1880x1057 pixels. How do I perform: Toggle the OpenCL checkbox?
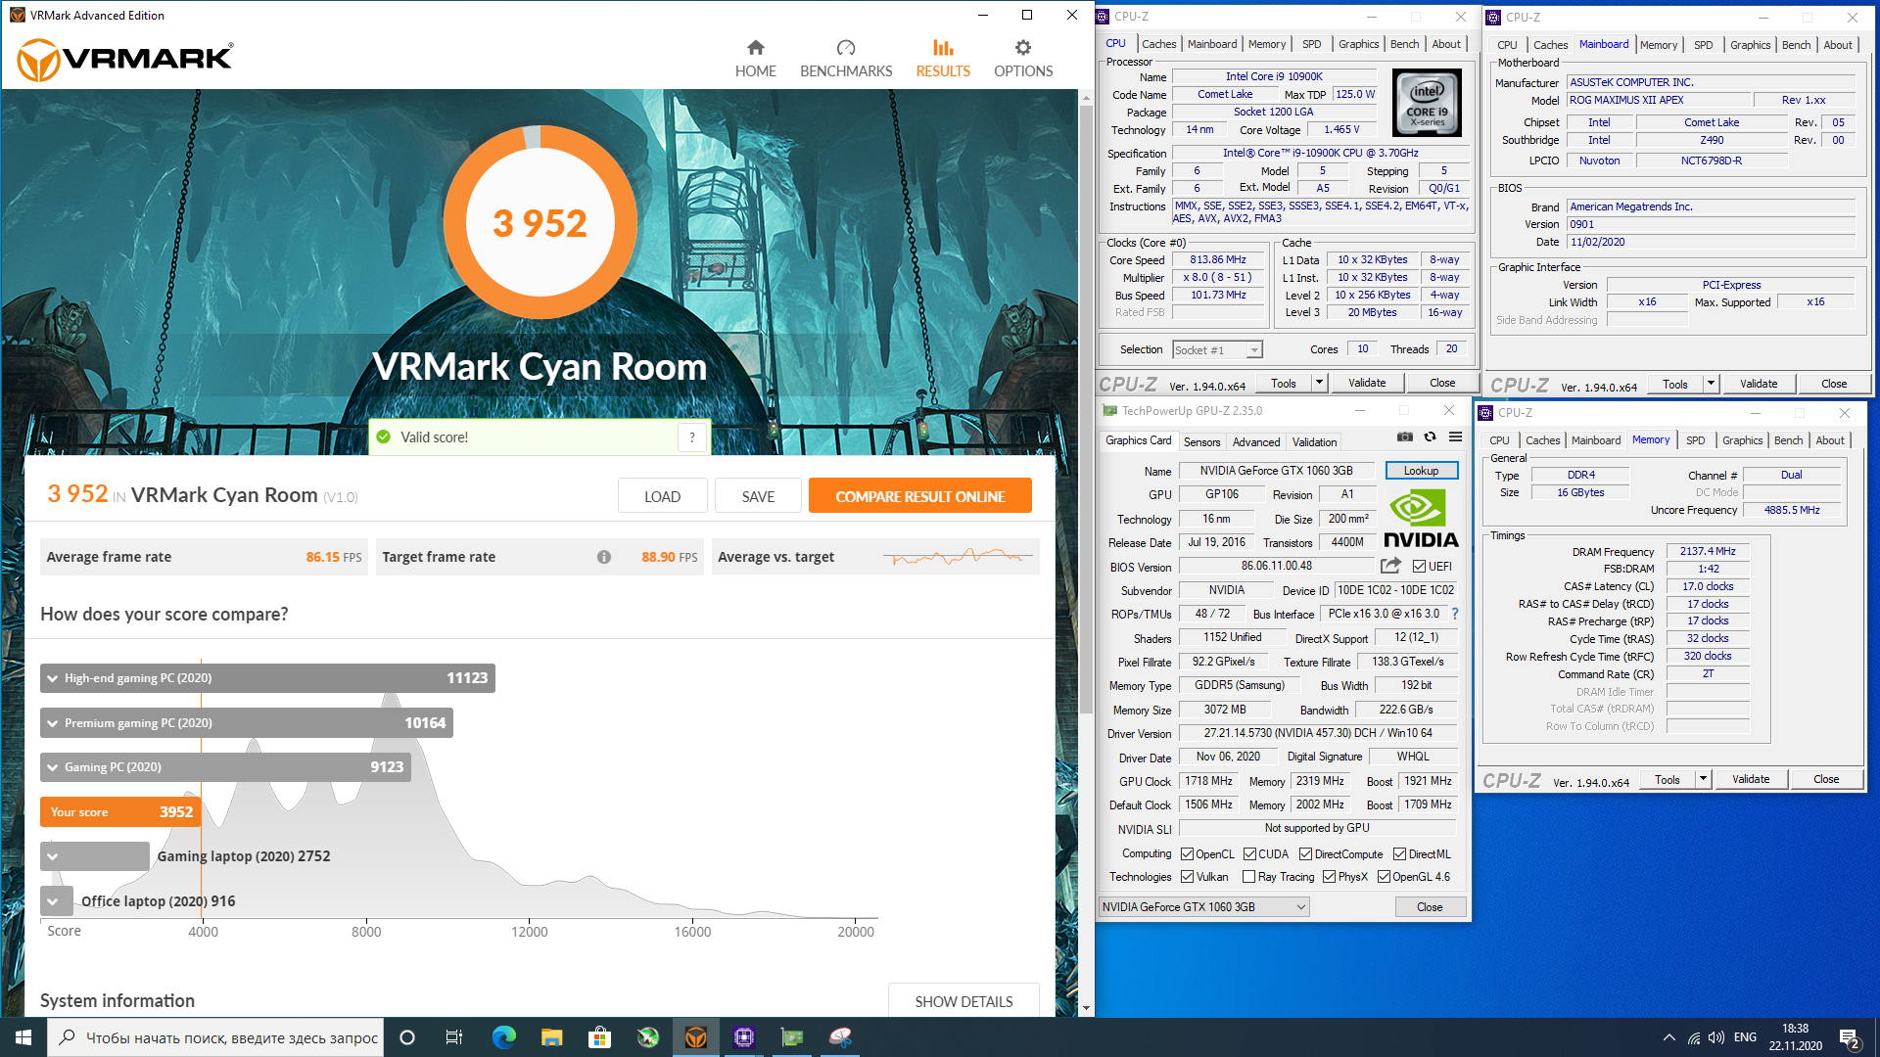click(x=1187, y=854)
